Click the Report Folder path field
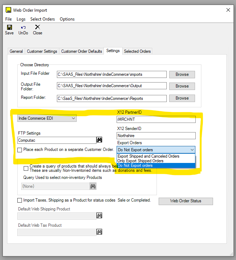This screenshot has width=236, height=260. point(112,98)
